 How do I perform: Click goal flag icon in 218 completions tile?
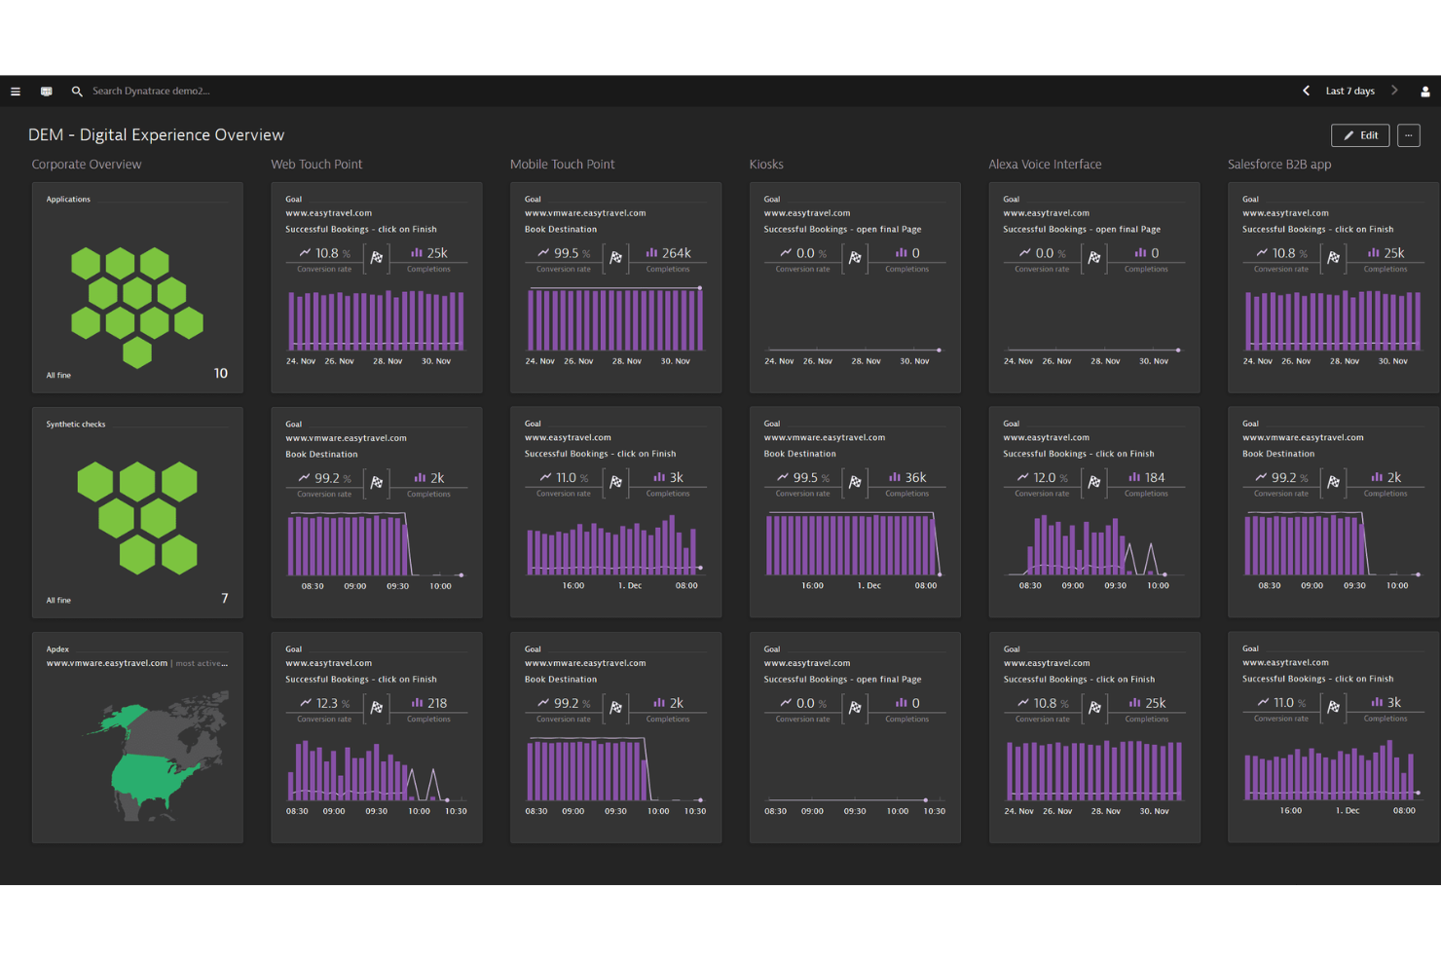(x=377, y=708)
